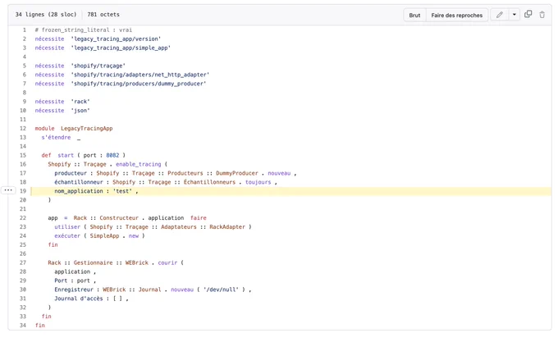Screen dimensions: 558x342
Task: Open the edit options dropdown arrow
Action: [515, 15]
